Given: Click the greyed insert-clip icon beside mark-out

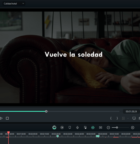Looking at the screenshot, I should pyautogui.click(x=123, y=118).
